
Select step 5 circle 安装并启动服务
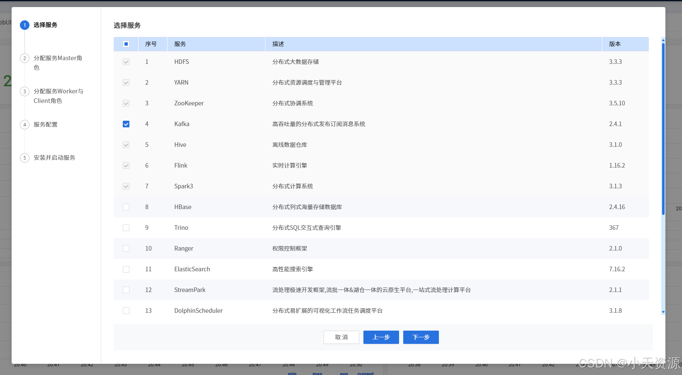pyautogui.click(x=24, y=158)
